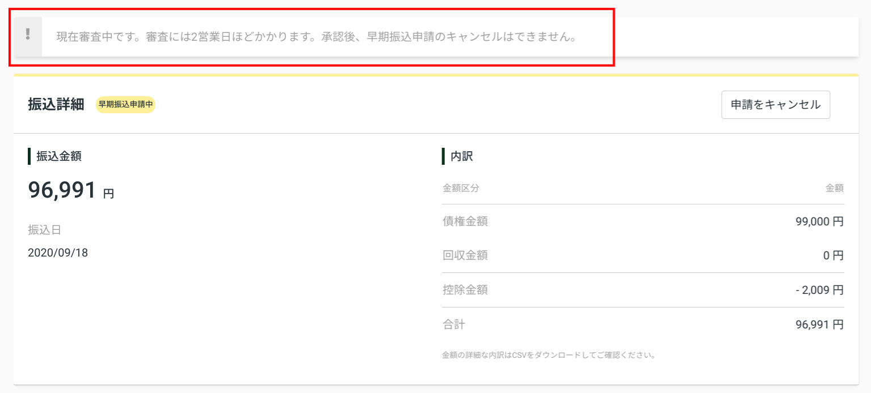Click the 0 円 collected amount value
This screenshot has height=393, width=871.
pos(834,255)
